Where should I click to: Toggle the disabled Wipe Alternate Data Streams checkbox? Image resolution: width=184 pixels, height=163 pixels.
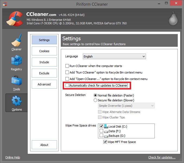click(100, 112)
